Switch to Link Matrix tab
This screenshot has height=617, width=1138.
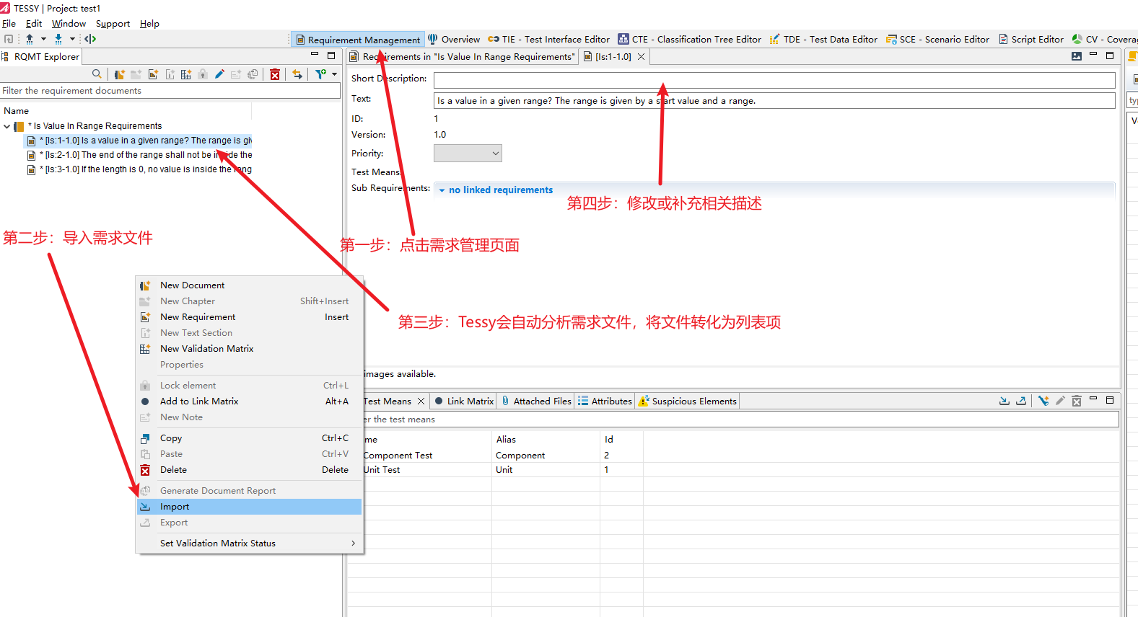pyautogui.click(x=464, y=401)
